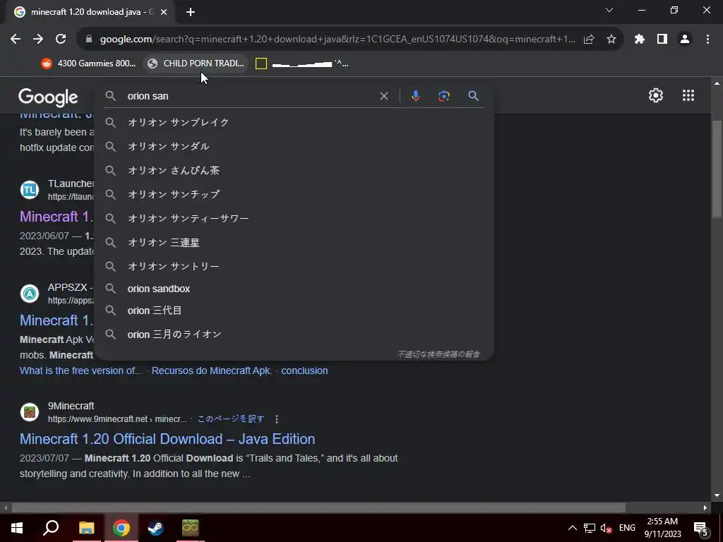Click the Google logo
Viewport: 723px width, 542px height.
48,97
